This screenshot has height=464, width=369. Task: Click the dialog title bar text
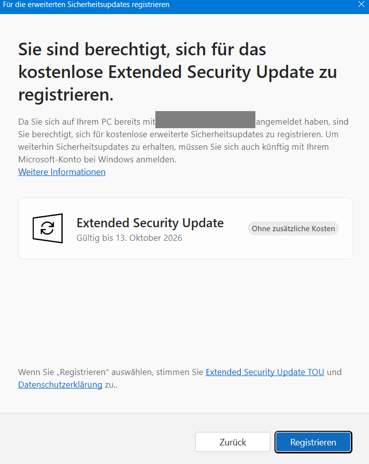86,5
